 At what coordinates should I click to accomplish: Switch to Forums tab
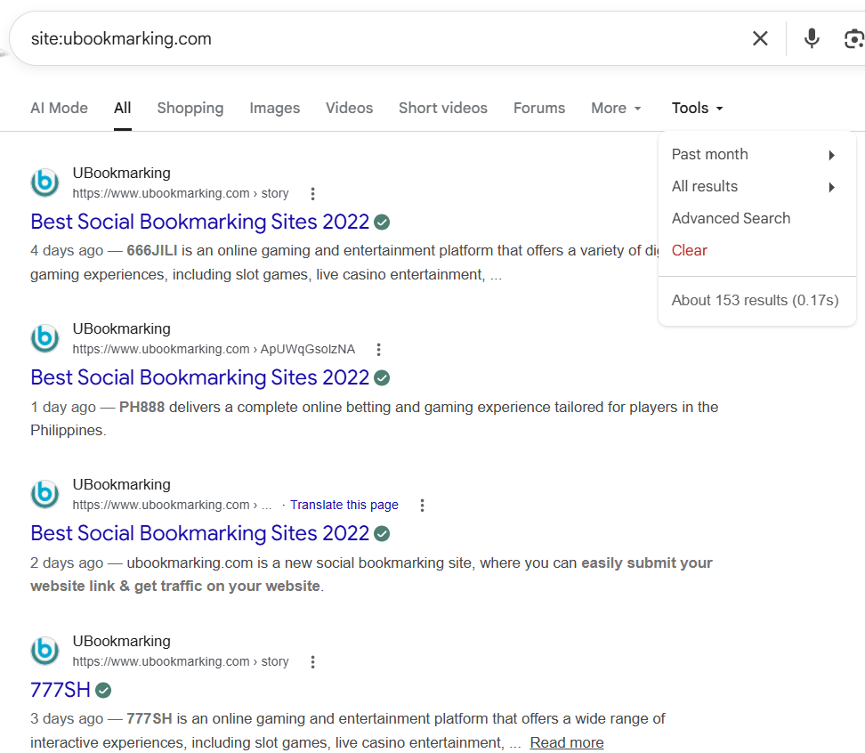(x=539, y=108)
